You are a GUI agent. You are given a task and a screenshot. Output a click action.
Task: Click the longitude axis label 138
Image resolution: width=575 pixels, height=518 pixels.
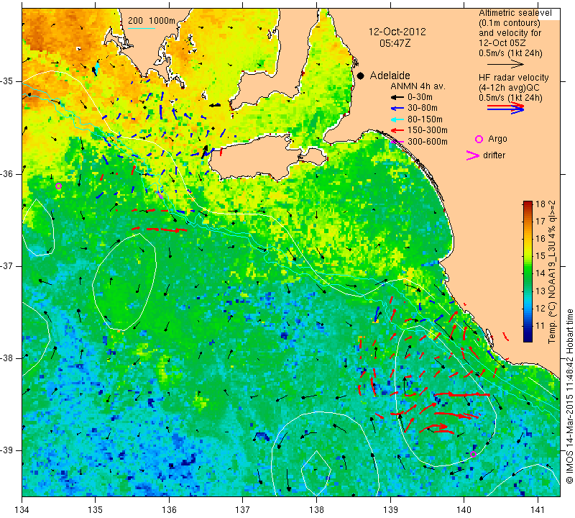[x=317, y=510]
